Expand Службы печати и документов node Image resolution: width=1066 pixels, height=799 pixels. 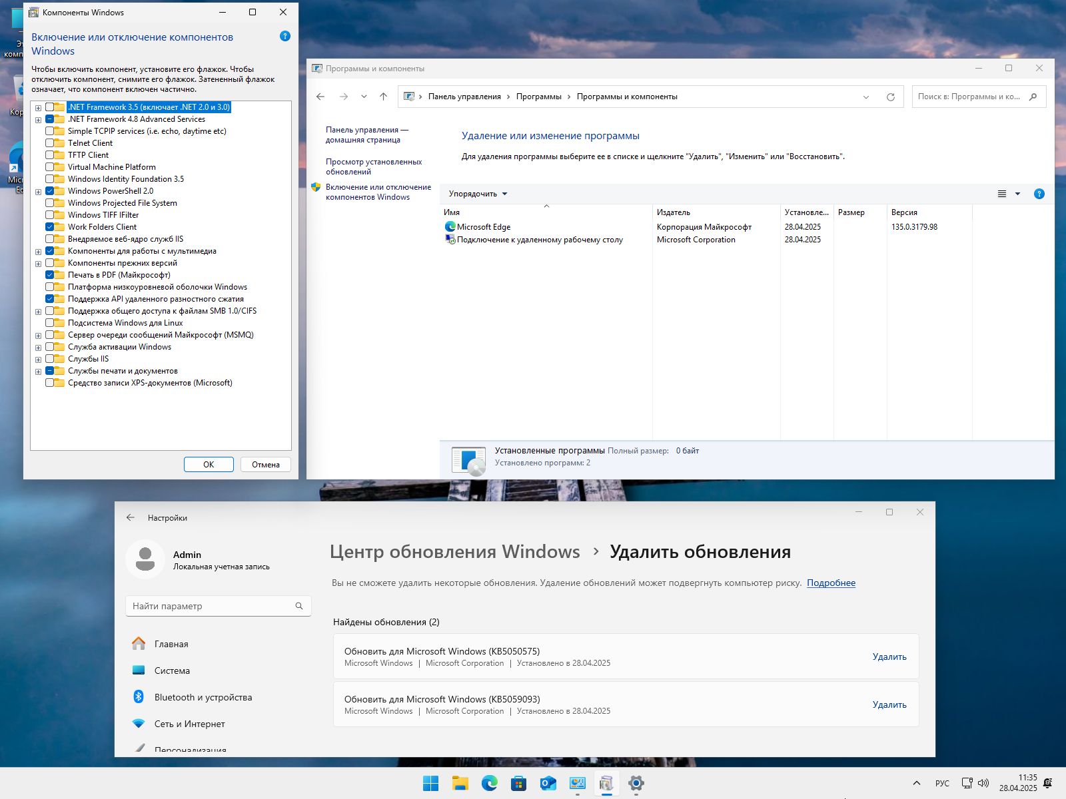pos(38,372)
